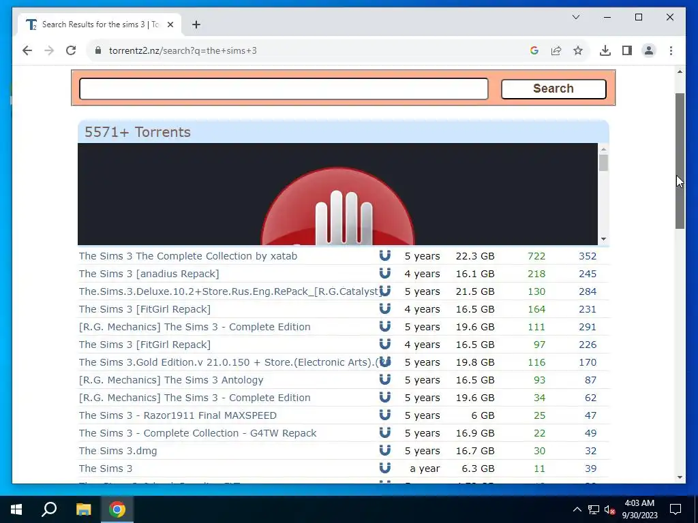Click magnet icon for Gold Edition row

pyautogui.click(x=385, y=362)
